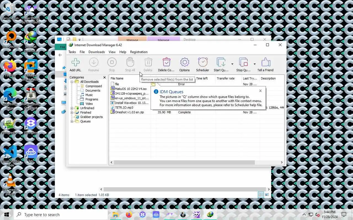Click the Stop toolbar icon

pos(112,65)
